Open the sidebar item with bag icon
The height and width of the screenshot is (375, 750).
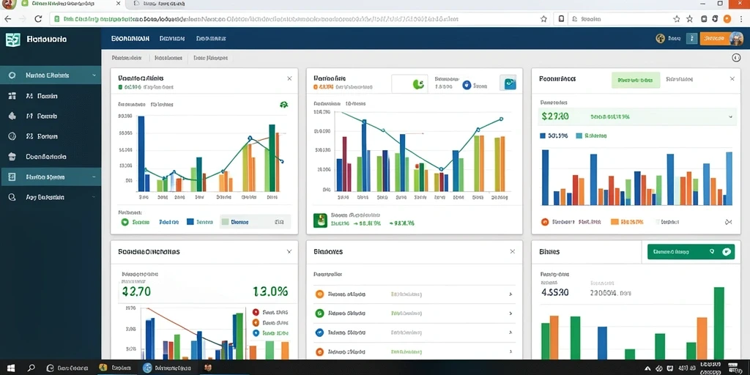[51, 157]
